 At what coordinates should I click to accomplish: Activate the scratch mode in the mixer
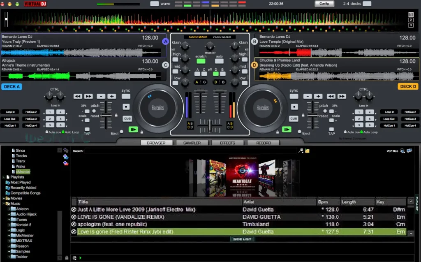tap(201, 61)
